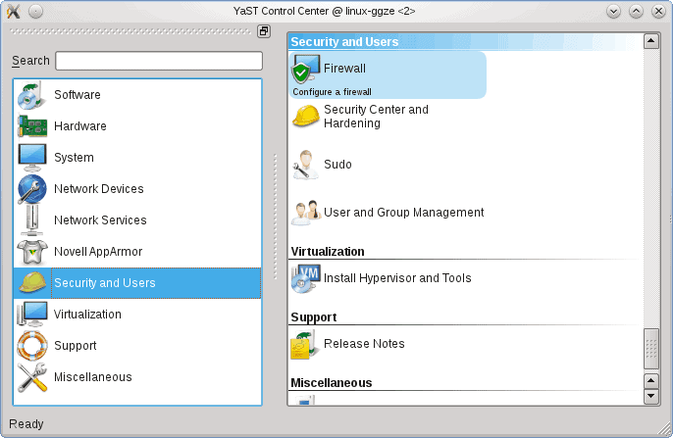This screenshot has height=438, width=673.
Task: Click inside the Search text field
Action: [158, 61]
